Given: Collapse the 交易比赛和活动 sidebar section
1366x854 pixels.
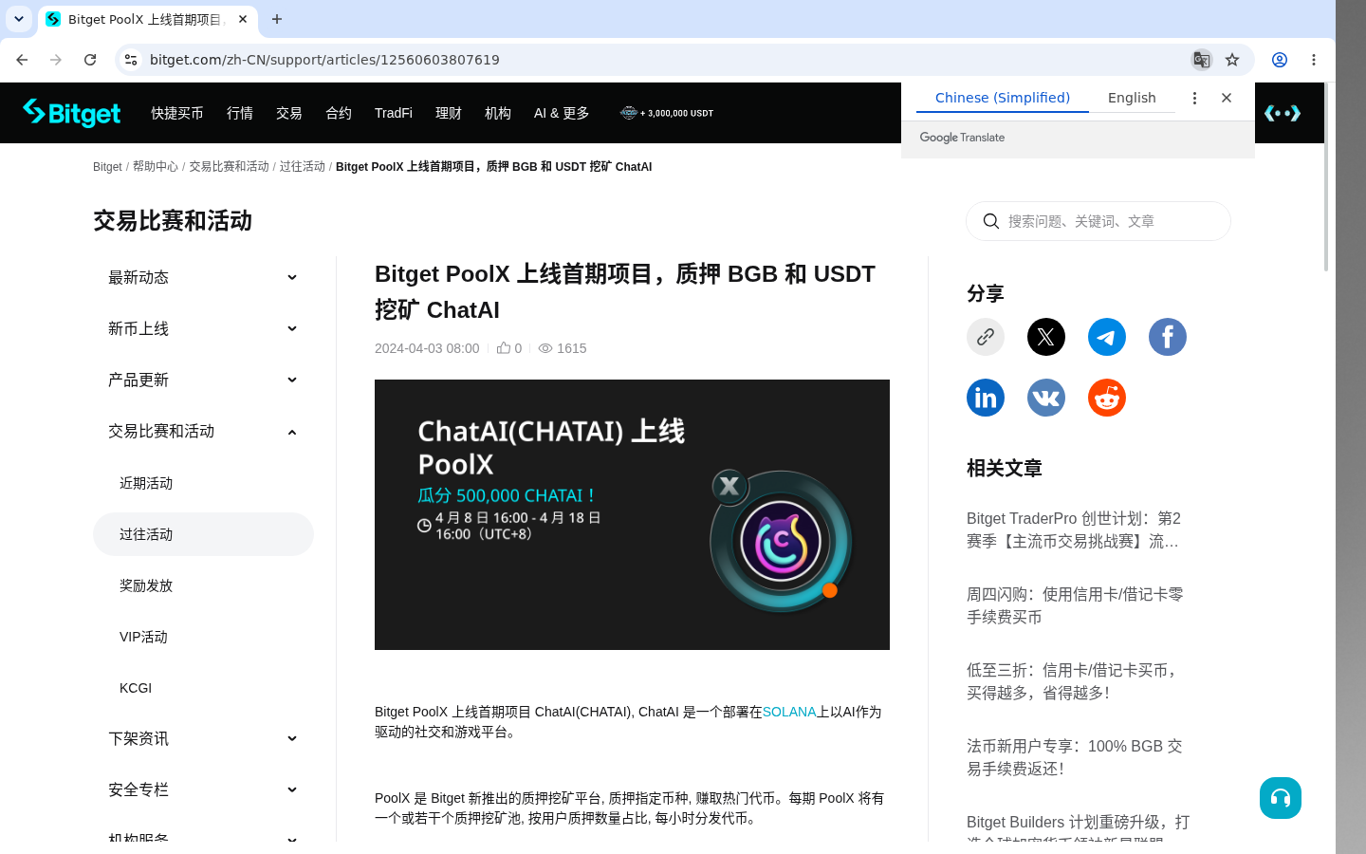Looking at the screenshot, I should [x=203, y=431].
